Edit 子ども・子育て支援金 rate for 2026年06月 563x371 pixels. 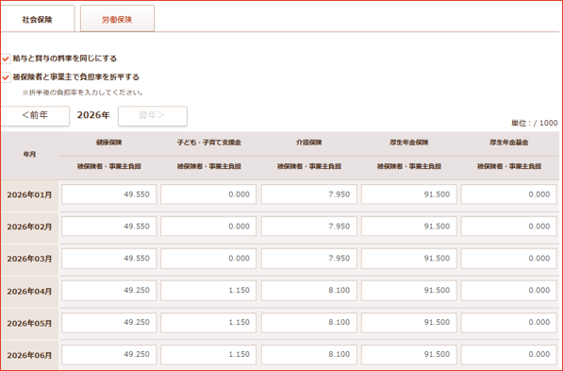(x=208, y=354)
